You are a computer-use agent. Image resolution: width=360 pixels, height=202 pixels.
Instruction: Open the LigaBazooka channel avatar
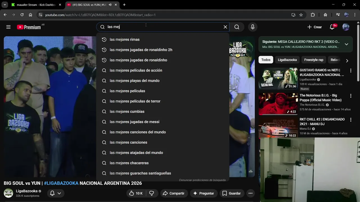pyautogui.click(x=8, y=193)
